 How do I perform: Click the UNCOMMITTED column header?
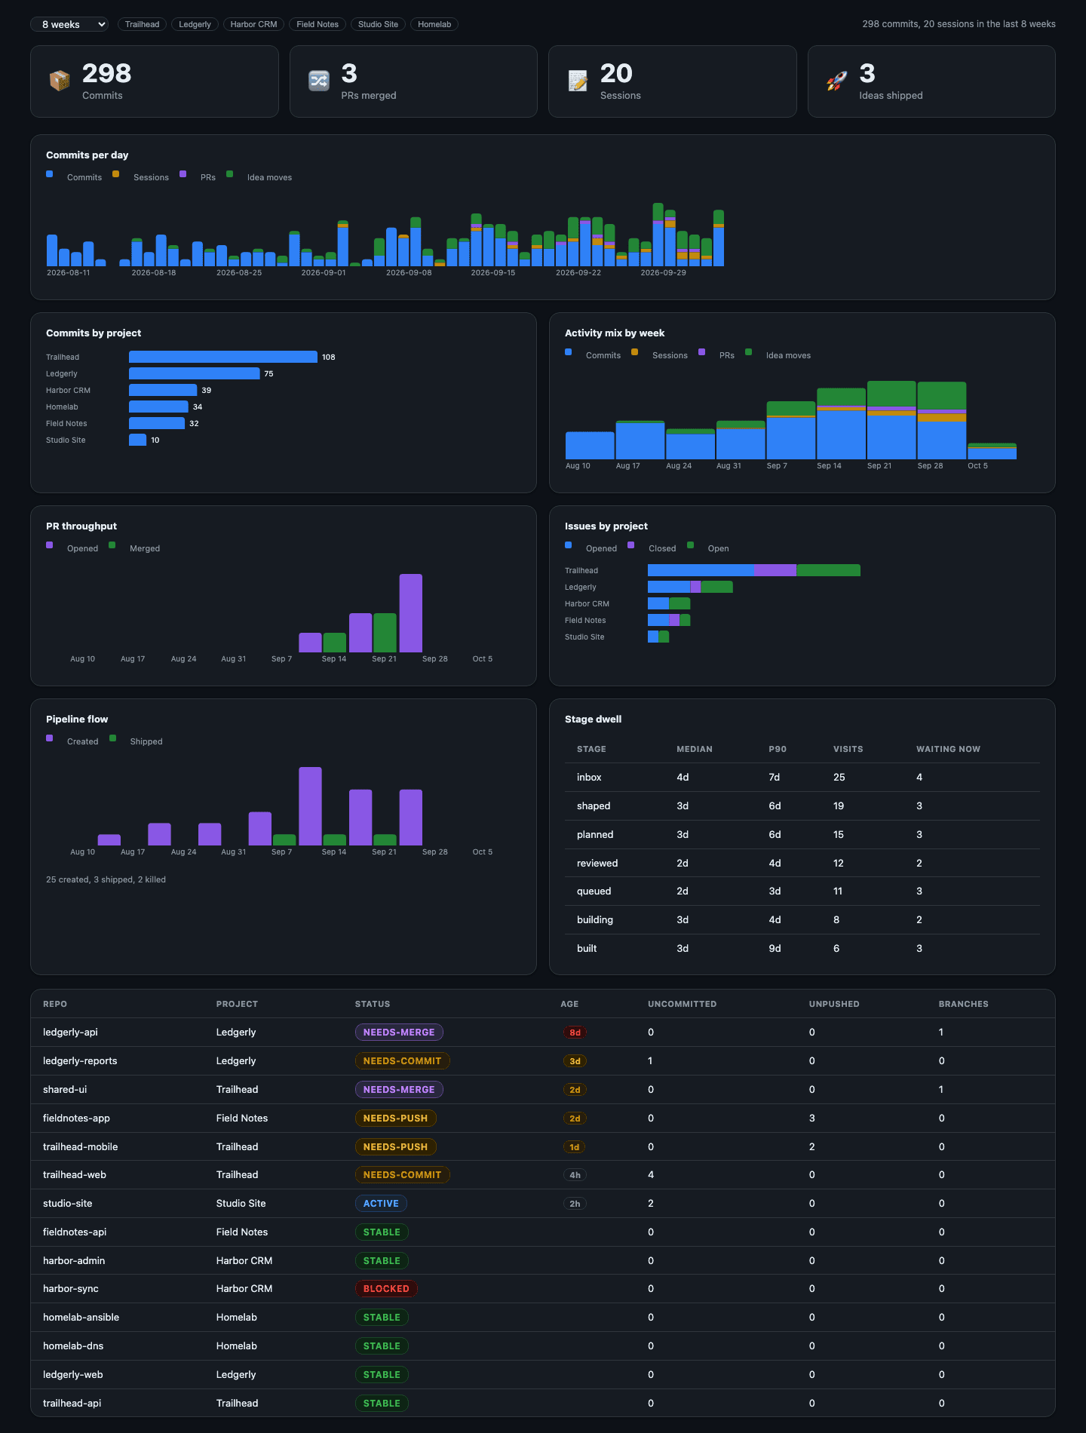point(683,1004)
